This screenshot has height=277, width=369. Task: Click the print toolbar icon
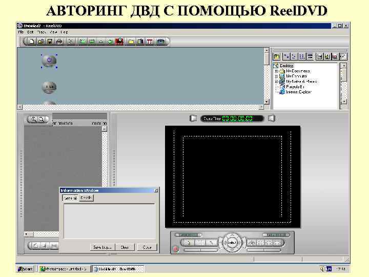[59, 42]
